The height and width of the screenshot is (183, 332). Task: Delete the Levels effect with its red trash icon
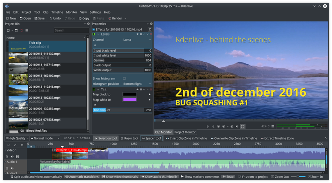[x=151, y=34]
